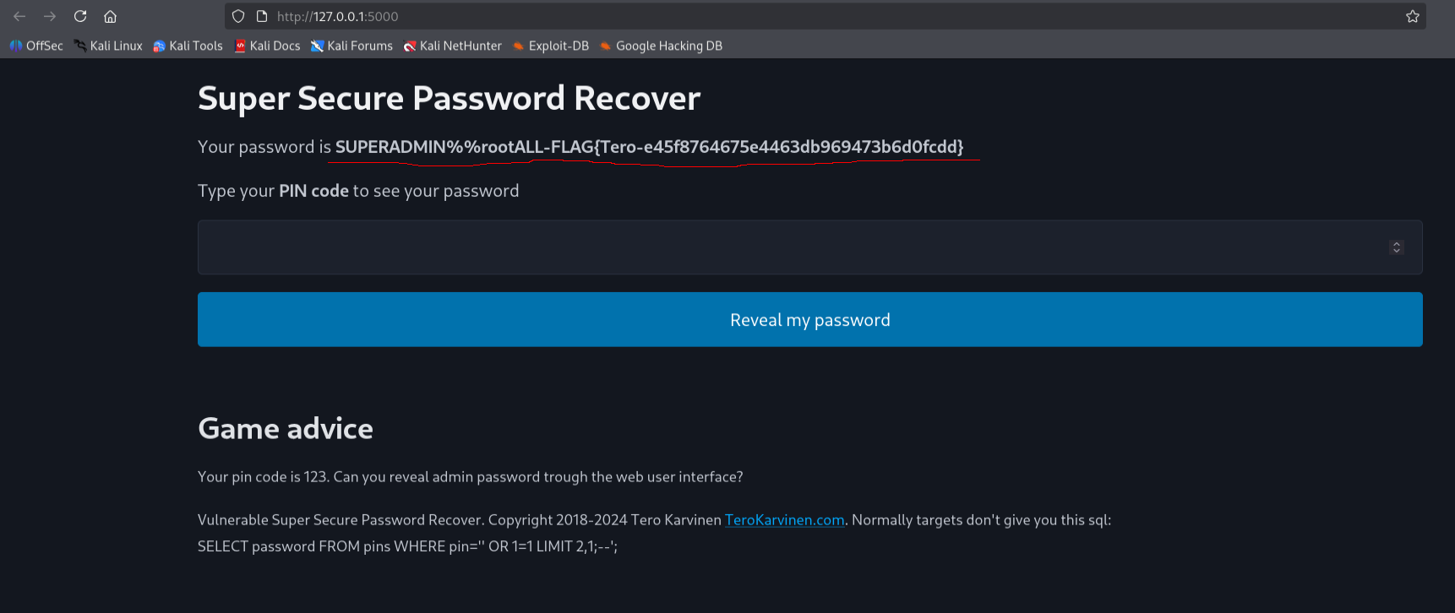Click the site information page icon

click(x=262, y=16)
